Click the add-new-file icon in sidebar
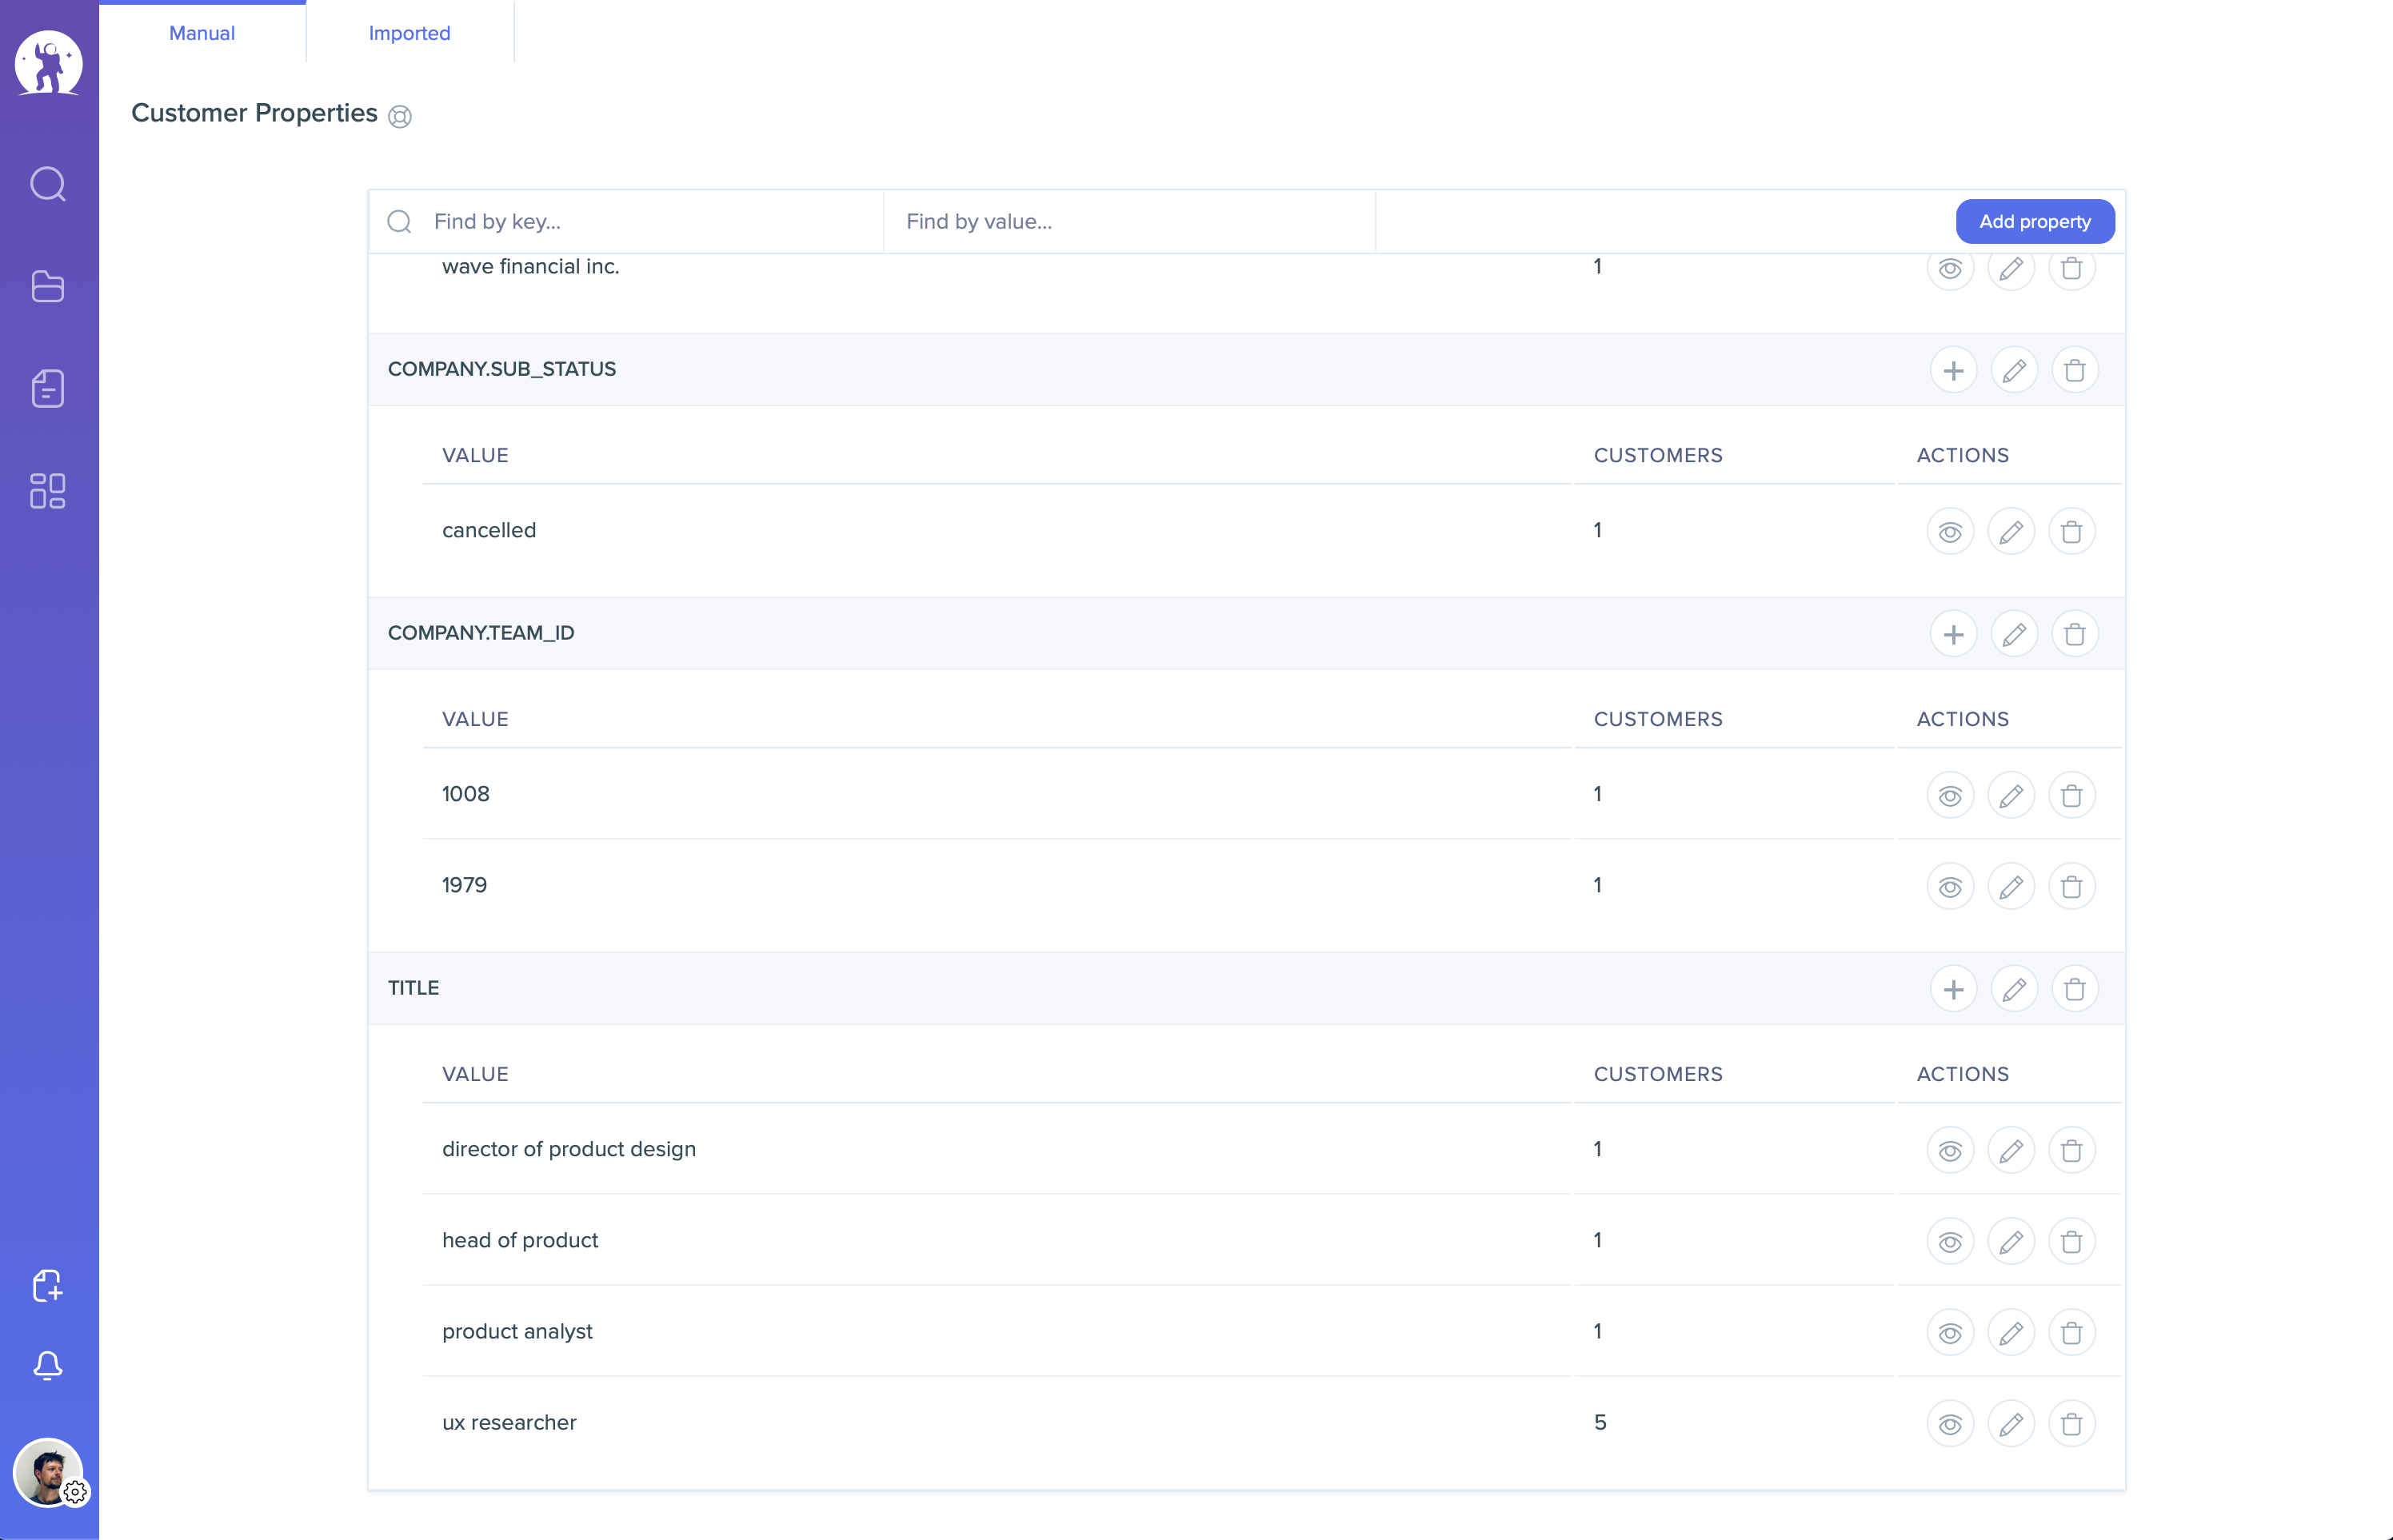 (x=48, y=1285)
